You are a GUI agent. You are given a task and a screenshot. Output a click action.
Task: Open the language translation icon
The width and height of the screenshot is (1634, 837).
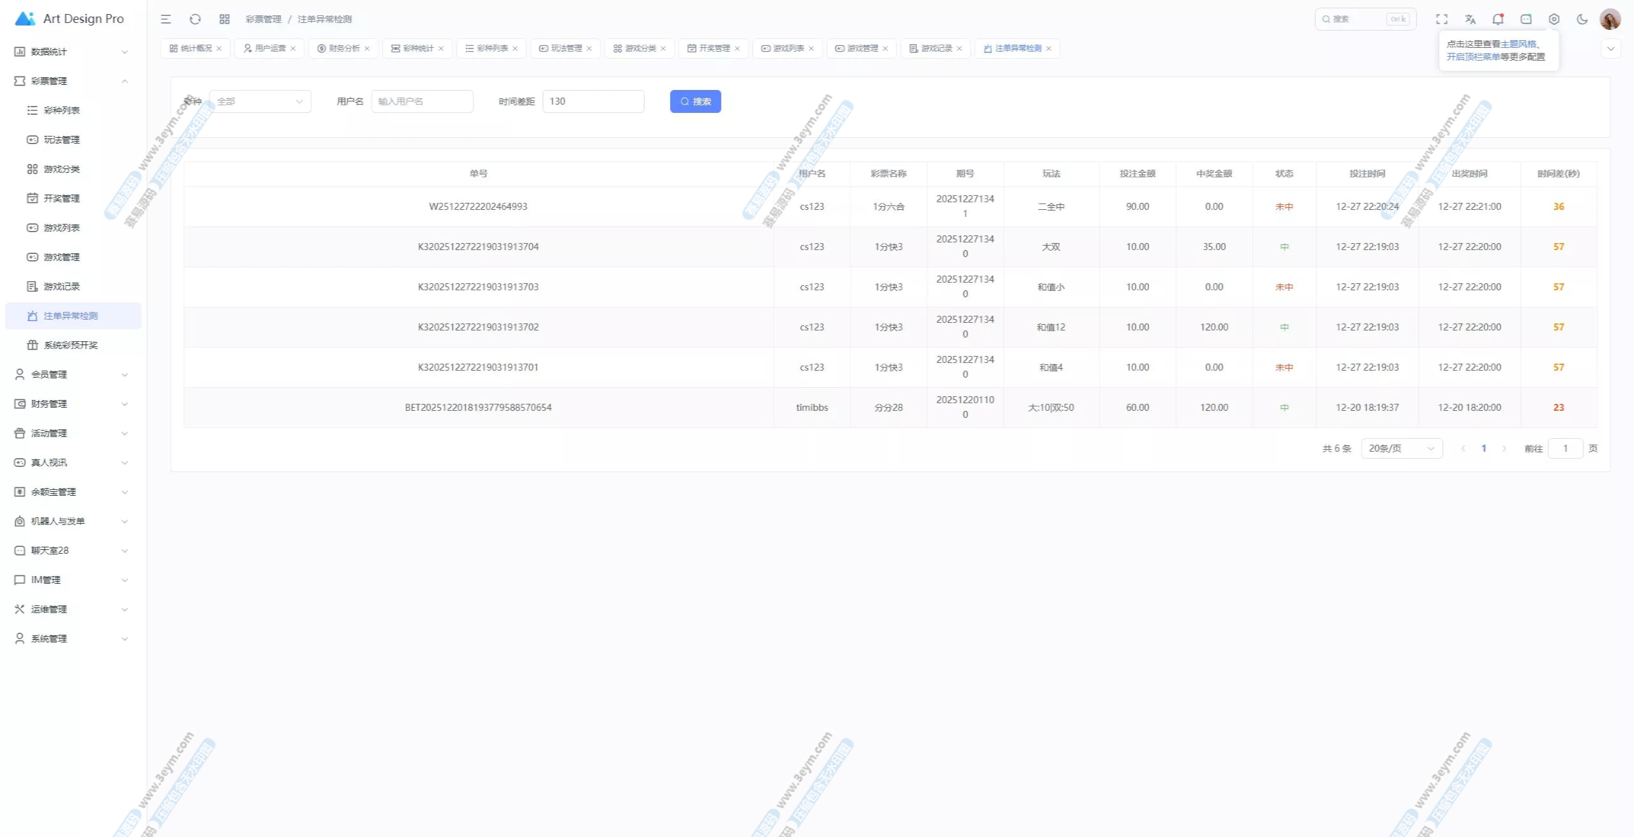click(x=1470, y=19)
